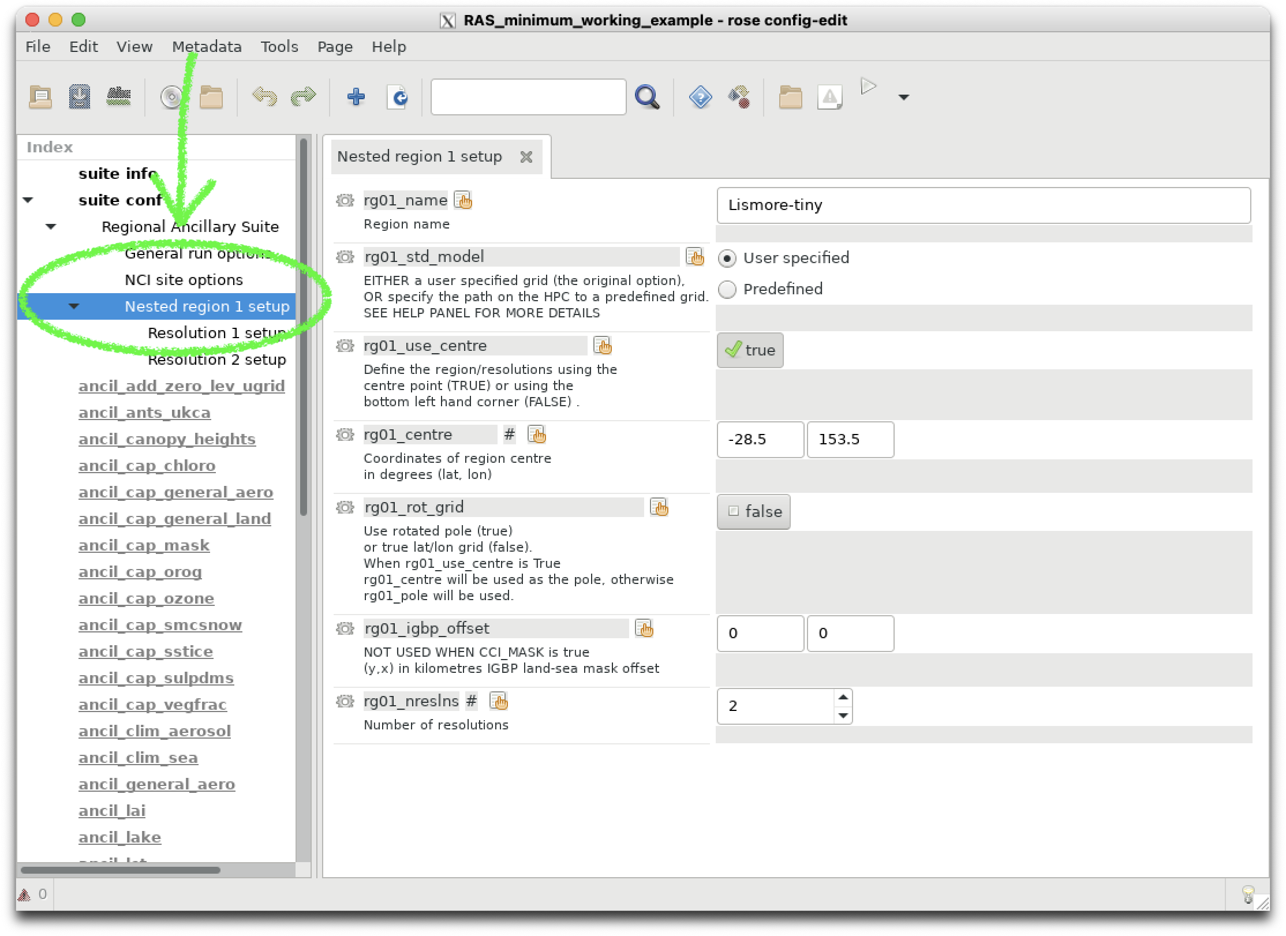
Task: Open the gear menu for rg01_name
Action: click(345, 200)
